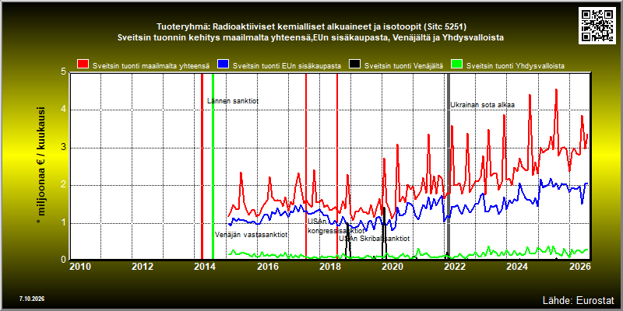The image size is (623, 311).
Task: Click x-axis year label 2016
Action: (x=267, y=266)
